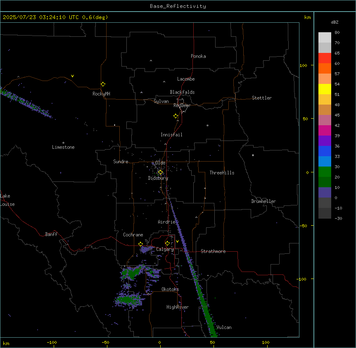Click the Cochrane city label

pyautogui.click(x=133, y=235)
